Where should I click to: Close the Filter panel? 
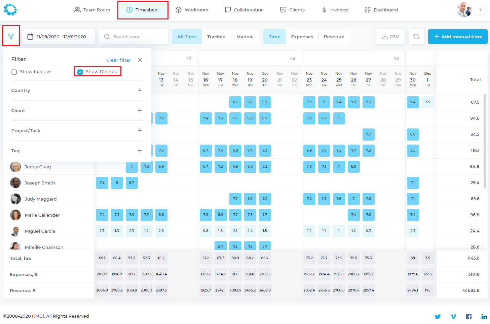click(x=140, y=60)
